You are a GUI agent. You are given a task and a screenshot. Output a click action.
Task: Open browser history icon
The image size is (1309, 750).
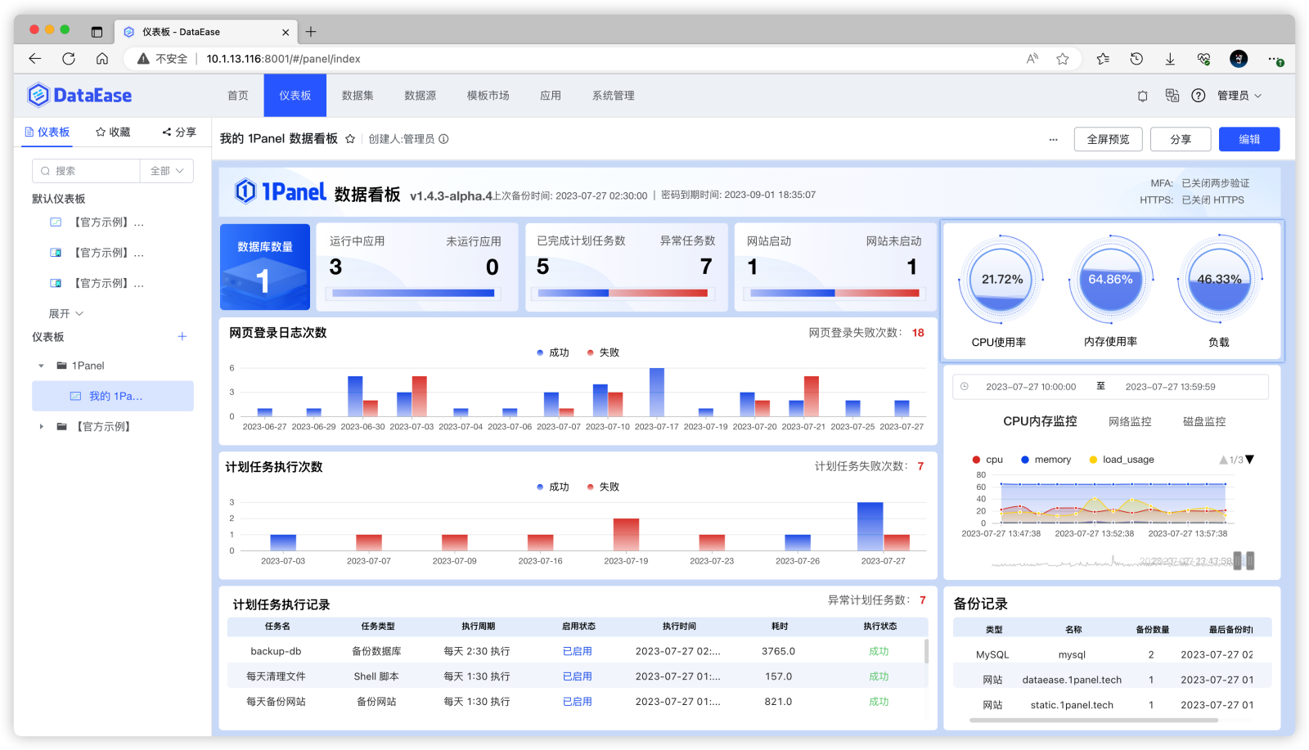1136,59
